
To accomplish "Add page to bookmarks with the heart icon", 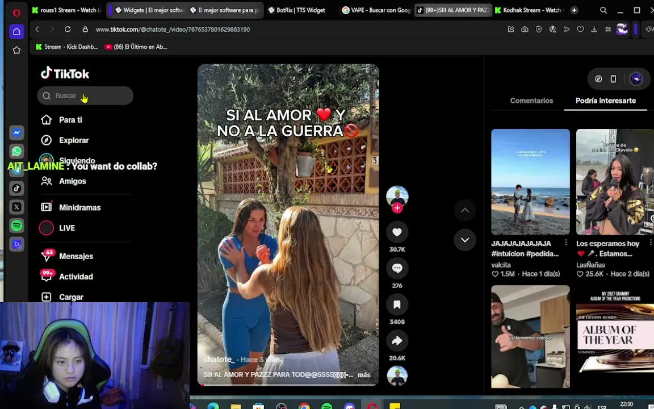I will click(x=580, y=29).
